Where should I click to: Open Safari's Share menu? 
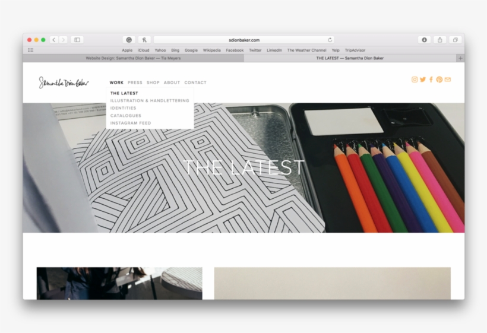coord(440,40)
